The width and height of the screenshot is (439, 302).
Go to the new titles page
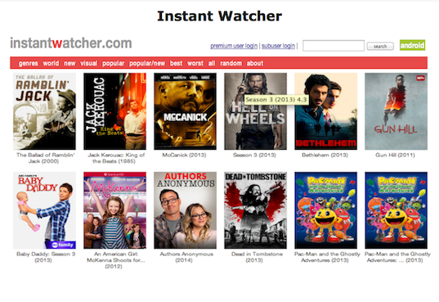point(69,63)
